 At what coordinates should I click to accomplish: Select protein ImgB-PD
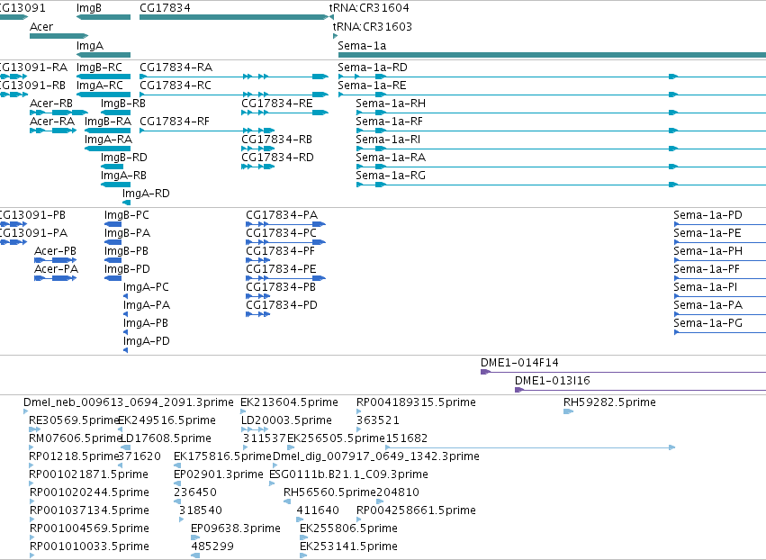click(x=113, y=278)
